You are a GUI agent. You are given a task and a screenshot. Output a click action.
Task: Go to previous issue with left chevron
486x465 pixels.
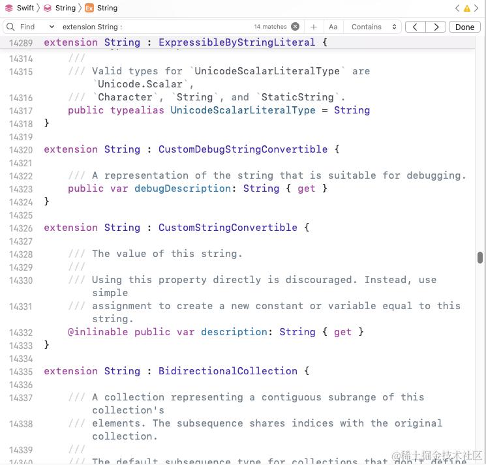457,8
